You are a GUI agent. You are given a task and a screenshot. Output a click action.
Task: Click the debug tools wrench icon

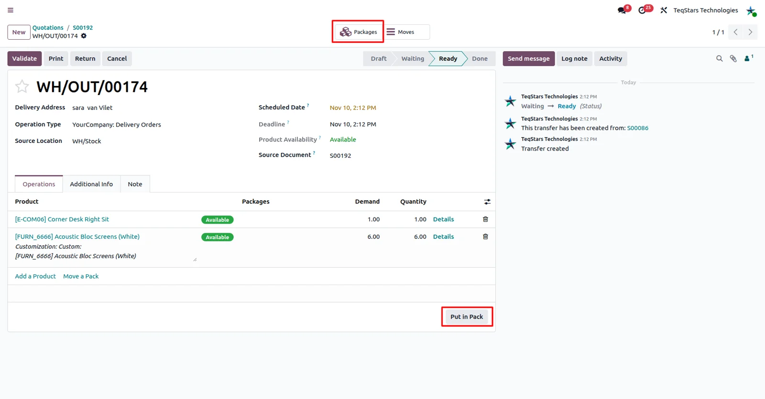[664, 10]
